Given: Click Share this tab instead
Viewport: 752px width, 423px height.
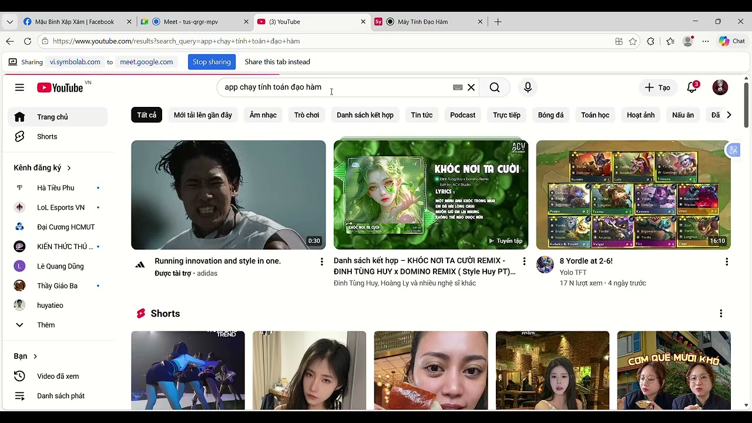Looking at the screenshot, I should pyautogui.click(x=277, y=62).
